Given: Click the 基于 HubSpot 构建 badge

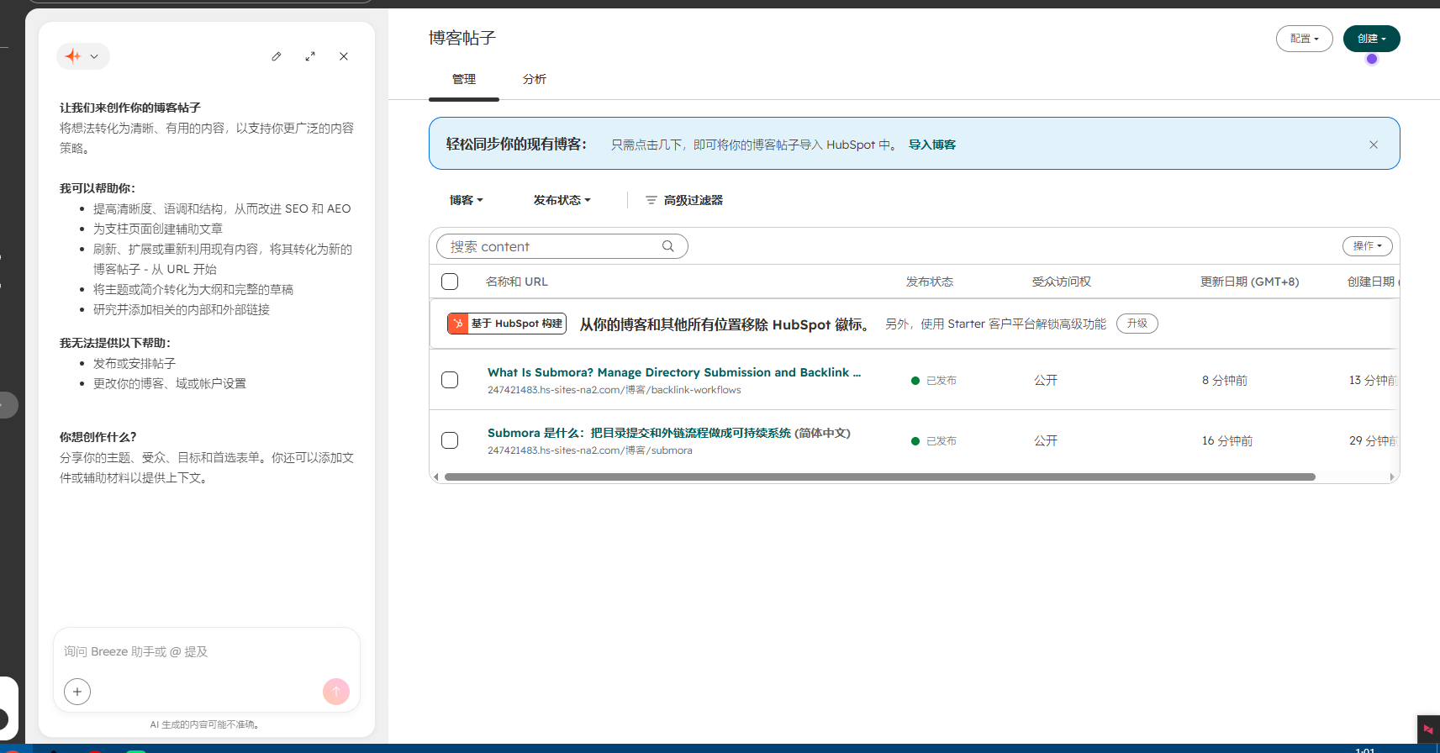Looking at the screenshot, I should click(x=507, y=324).
